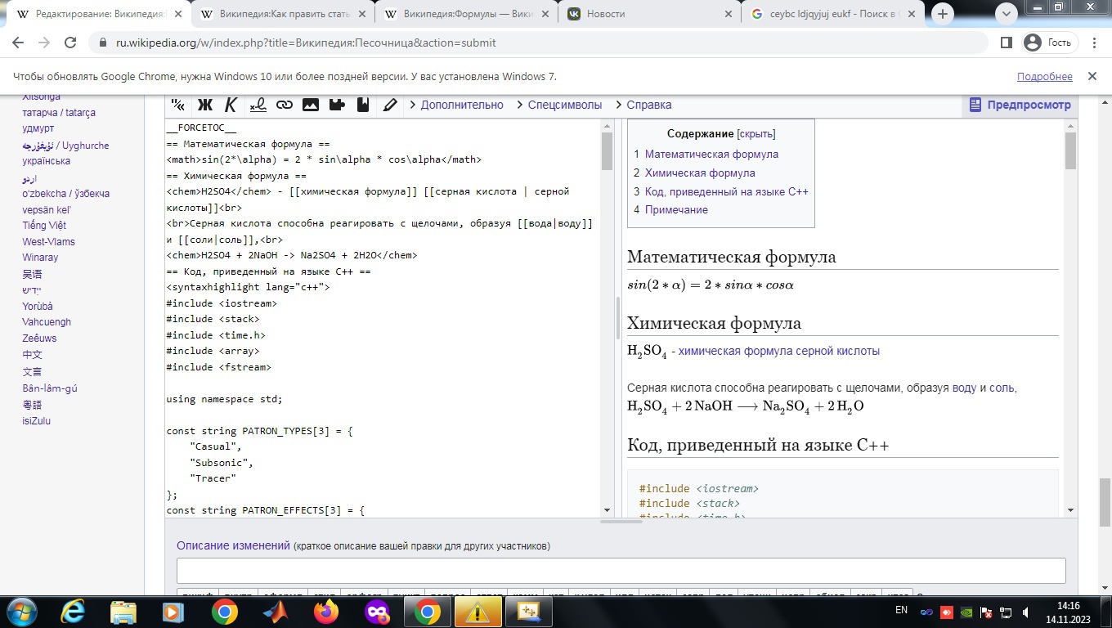Open contents entry Математическая формула
The height and width of the screenshot is (628, 1112).
(711, 154)
